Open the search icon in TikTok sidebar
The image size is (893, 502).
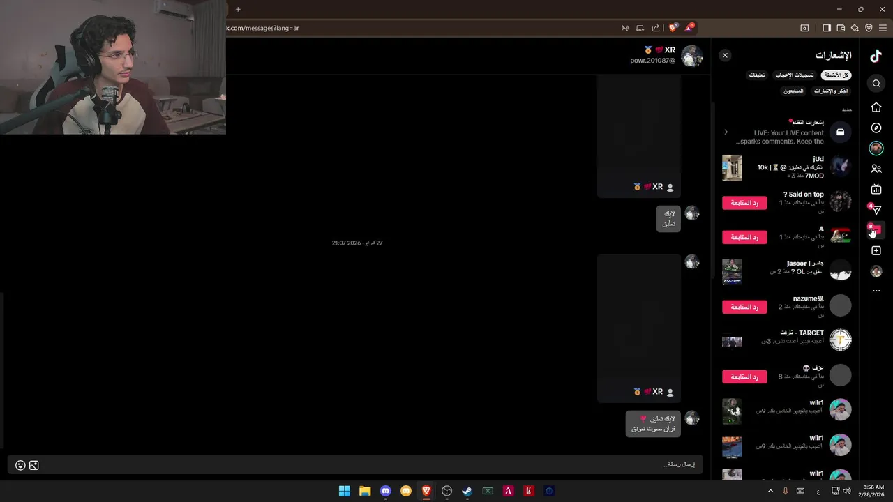[x=876, y=84]
